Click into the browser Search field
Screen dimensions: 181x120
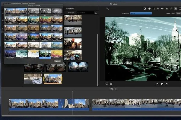(x=85, y=13)
